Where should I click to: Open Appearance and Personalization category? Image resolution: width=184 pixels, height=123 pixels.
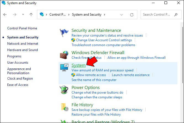pos(19,71)
